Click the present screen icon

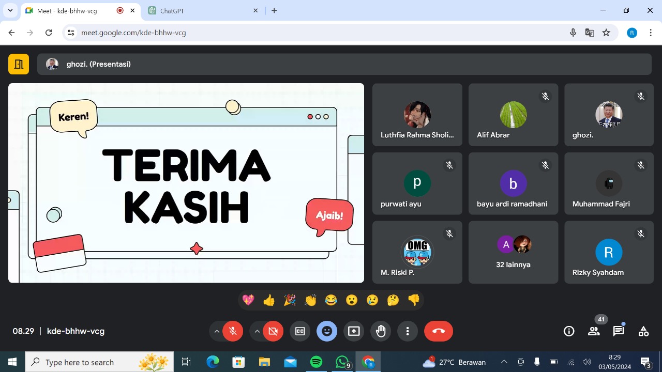(x=354, y=331)
